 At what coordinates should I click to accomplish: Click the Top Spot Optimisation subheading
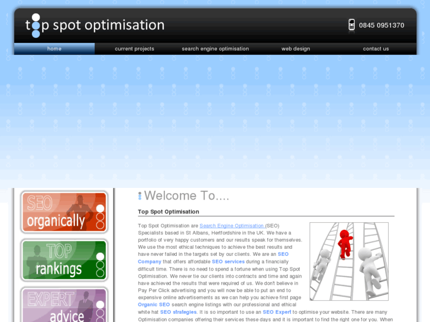pyautogui.click(x=169, y=212)
